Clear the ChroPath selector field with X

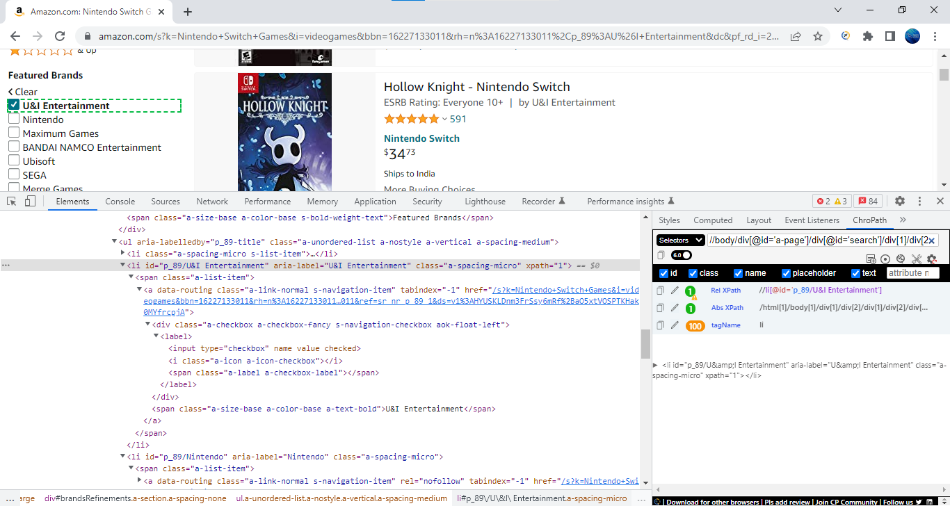tap(932, 240)
